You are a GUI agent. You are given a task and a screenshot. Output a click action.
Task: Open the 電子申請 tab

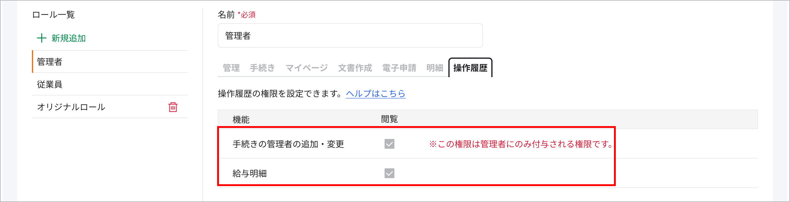[x=399, y=68]
